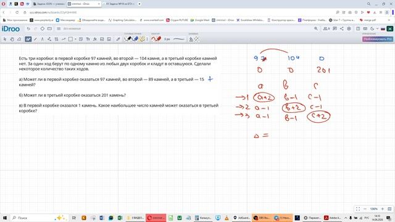This screenshot has height=222, width=395.
Task: Open the red pen outline color
Action: click(156, 39)
